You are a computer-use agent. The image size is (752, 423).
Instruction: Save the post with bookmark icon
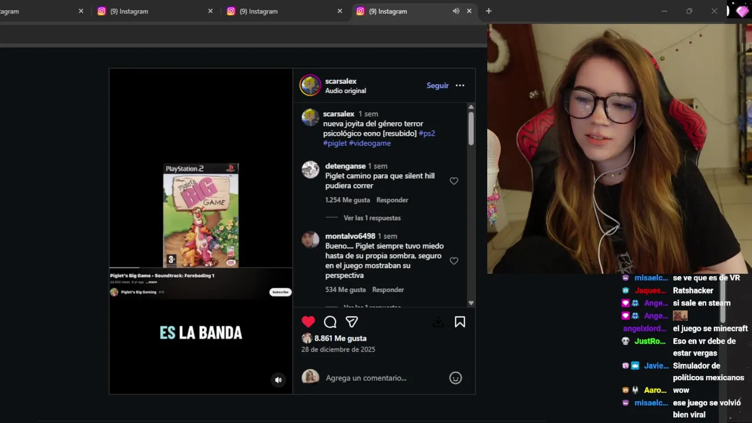460,322
